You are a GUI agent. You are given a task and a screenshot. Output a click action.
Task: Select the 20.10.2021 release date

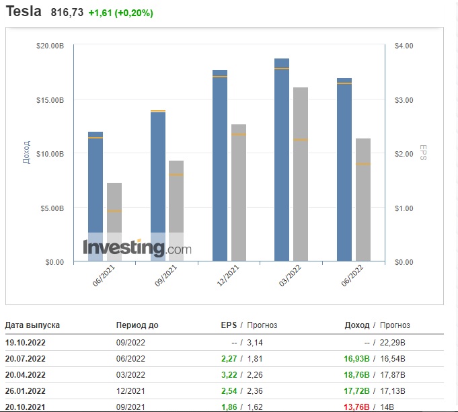point(26,407)
